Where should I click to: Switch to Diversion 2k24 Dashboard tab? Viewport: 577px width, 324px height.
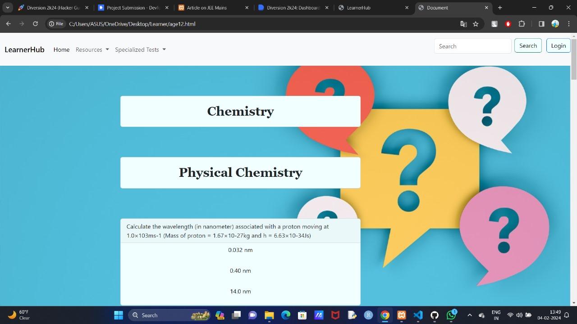click(293, 8)
